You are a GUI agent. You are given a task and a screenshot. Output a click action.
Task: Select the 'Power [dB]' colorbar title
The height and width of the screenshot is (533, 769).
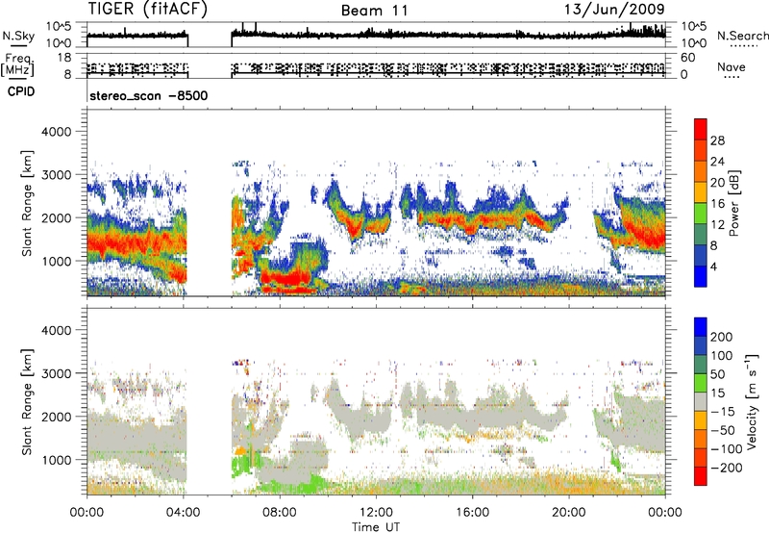point(733,203)
